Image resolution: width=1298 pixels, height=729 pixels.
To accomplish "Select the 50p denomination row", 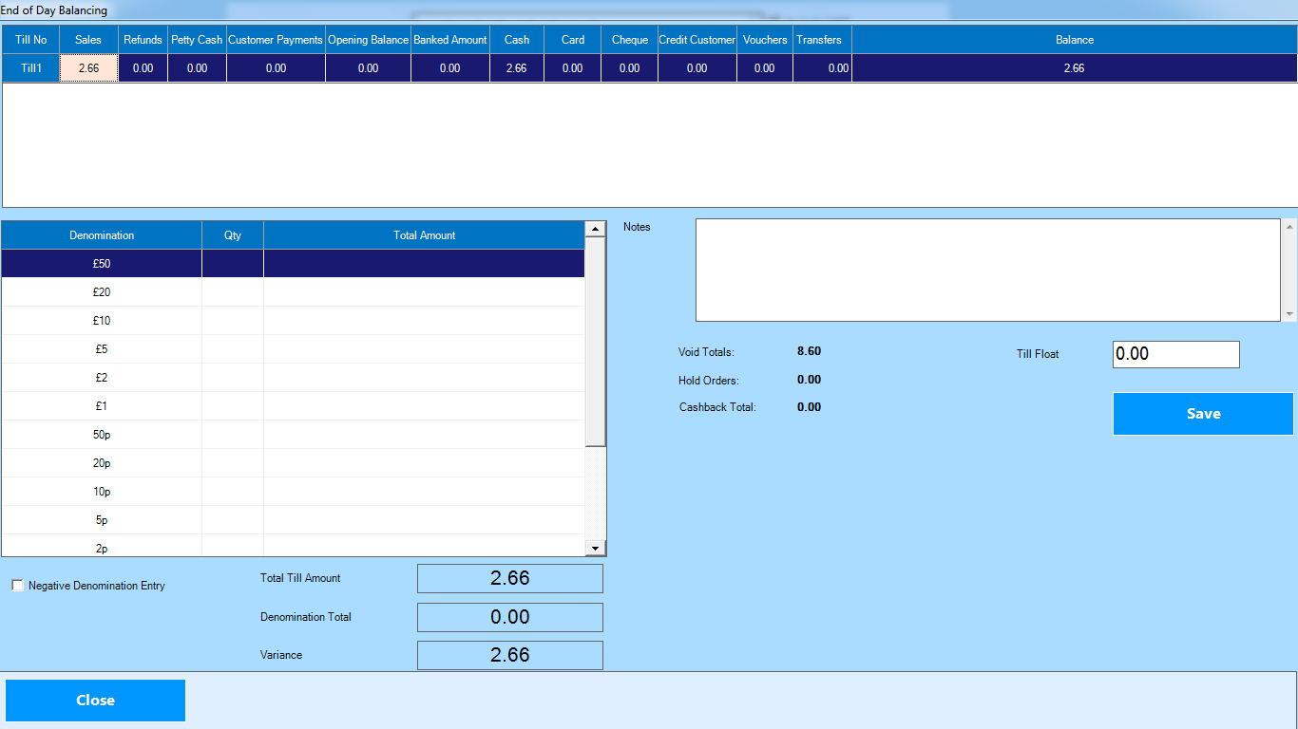I will point(102,435).
